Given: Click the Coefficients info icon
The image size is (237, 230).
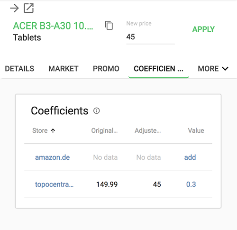Looking at the screenshot, I should coord(97,110).
